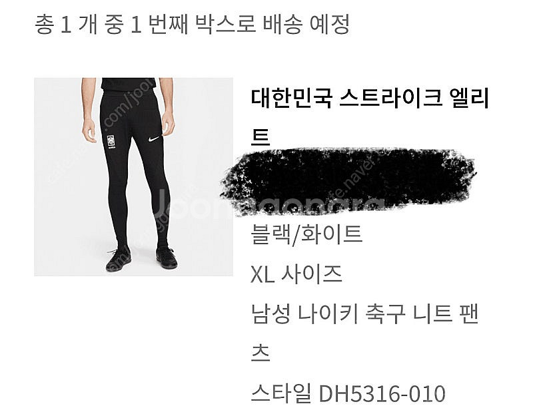Open the black pants product thumbnail
Viewport: 533px width, 416px height.
134,176
